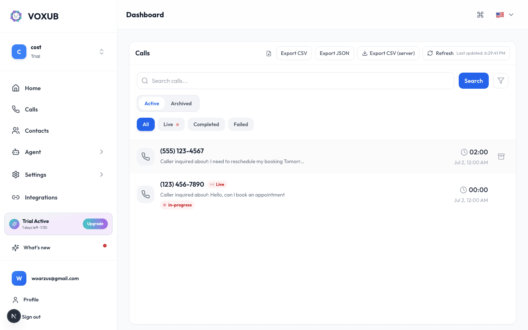Click the VOXUB logo icon
Viewport: 528px width, 330px height.
pyautogui.click(x=16, y=16)
